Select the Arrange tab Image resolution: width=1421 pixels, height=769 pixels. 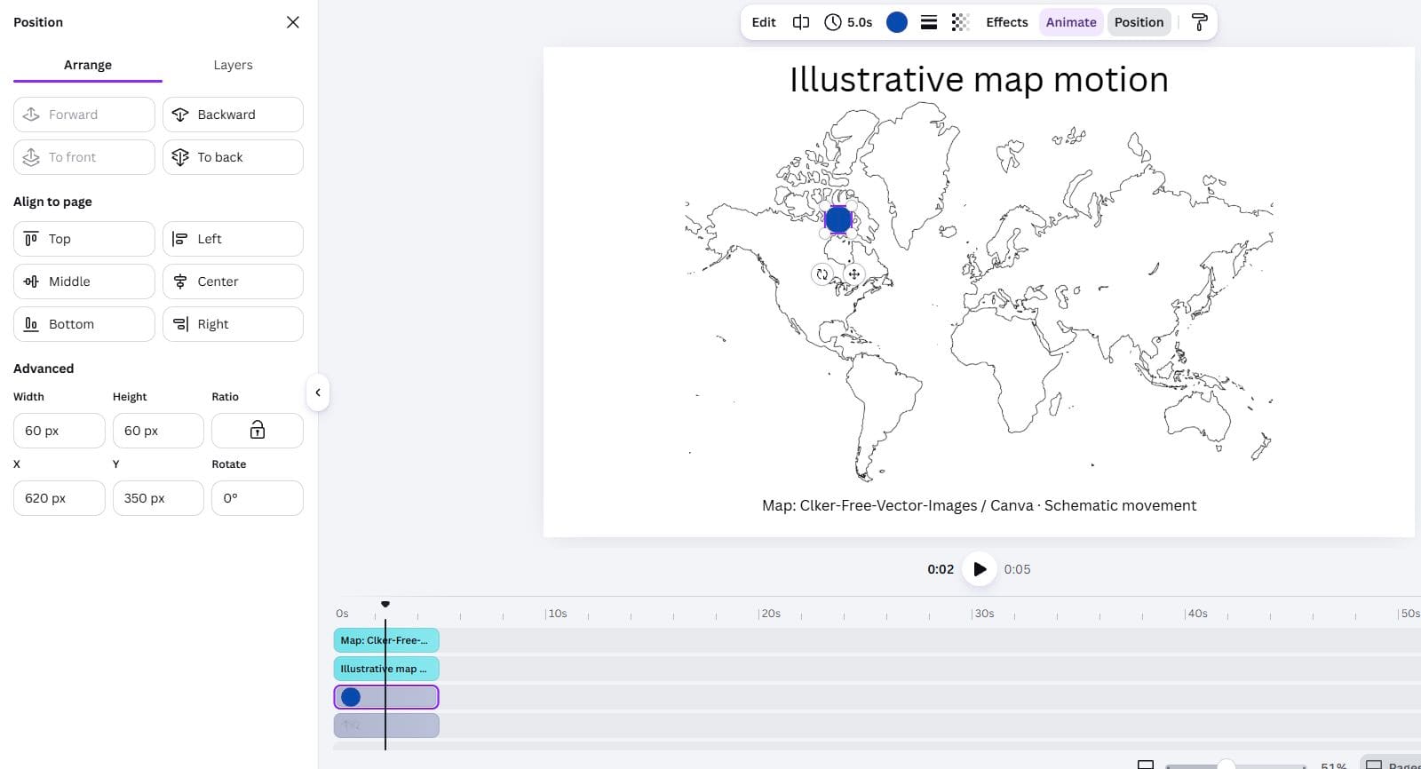click(88, 65)
